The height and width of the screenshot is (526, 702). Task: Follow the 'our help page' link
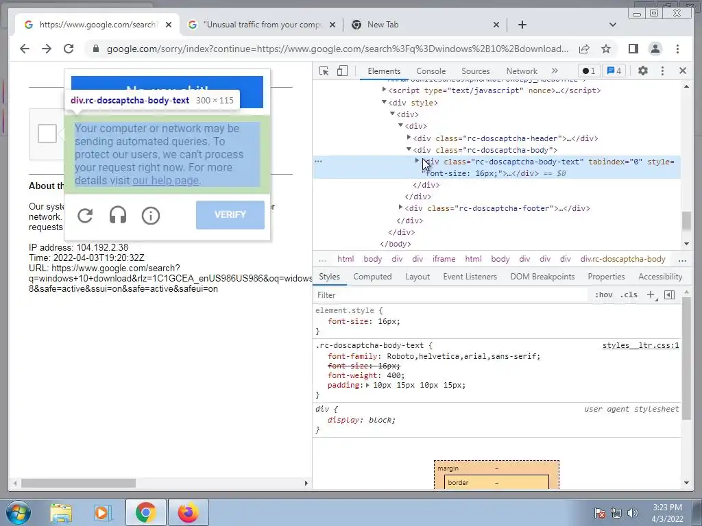click(x=166, y=180)
